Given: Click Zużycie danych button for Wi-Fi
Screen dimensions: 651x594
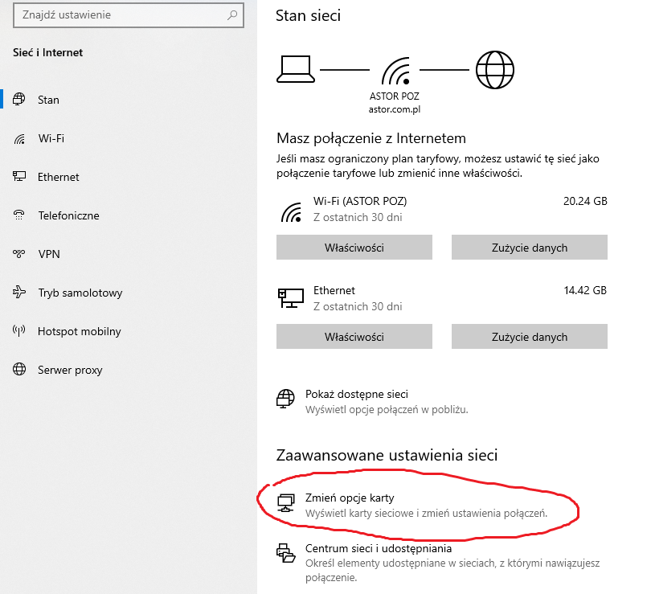Looking at the screenshot, I should pyautogui.click(x=530, y=248).
